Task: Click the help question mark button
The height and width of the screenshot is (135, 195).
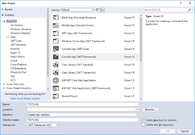Action: click(180, 3)
